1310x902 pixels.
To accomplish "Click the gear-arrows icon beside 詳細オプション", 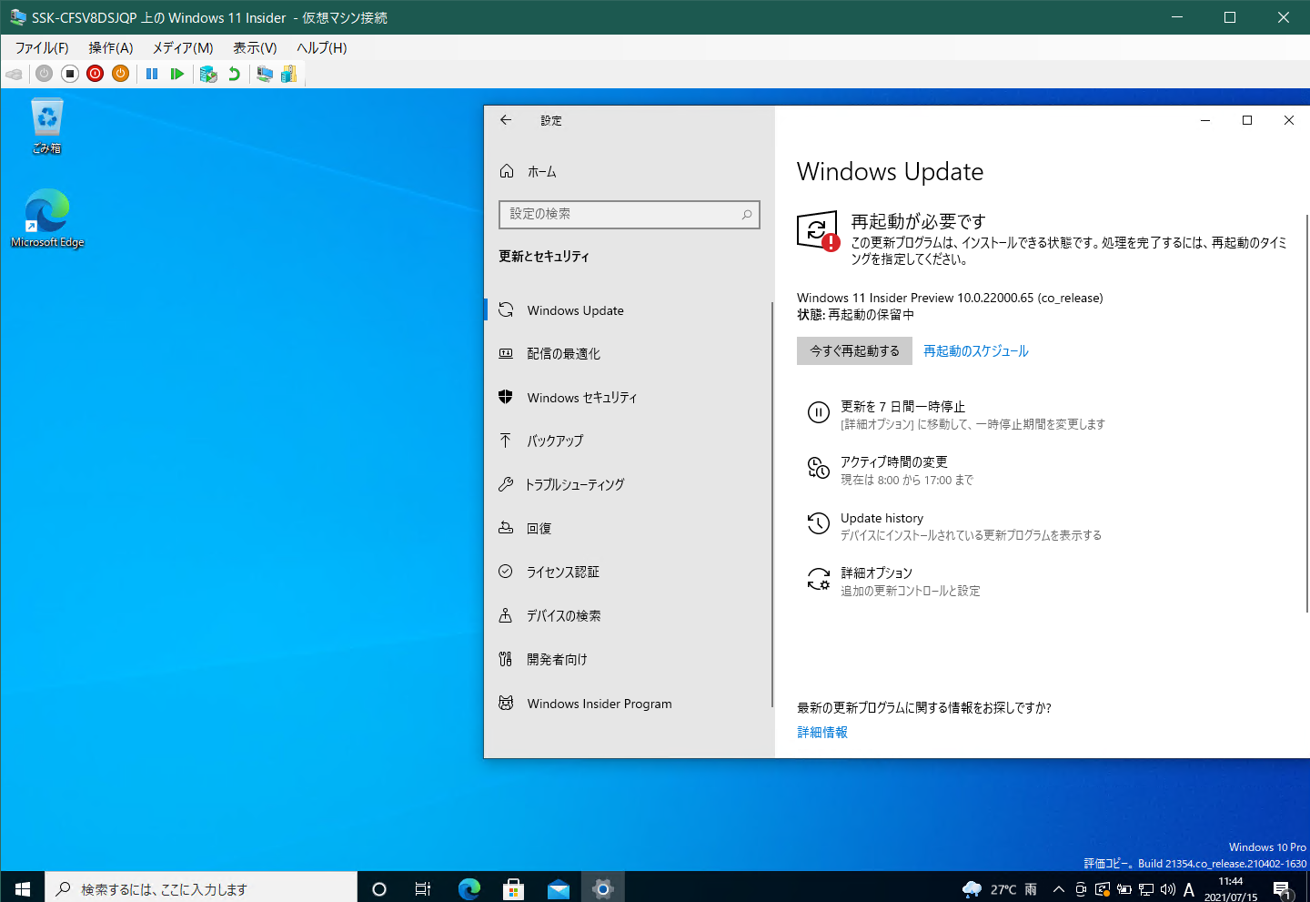I will [819, 579].
